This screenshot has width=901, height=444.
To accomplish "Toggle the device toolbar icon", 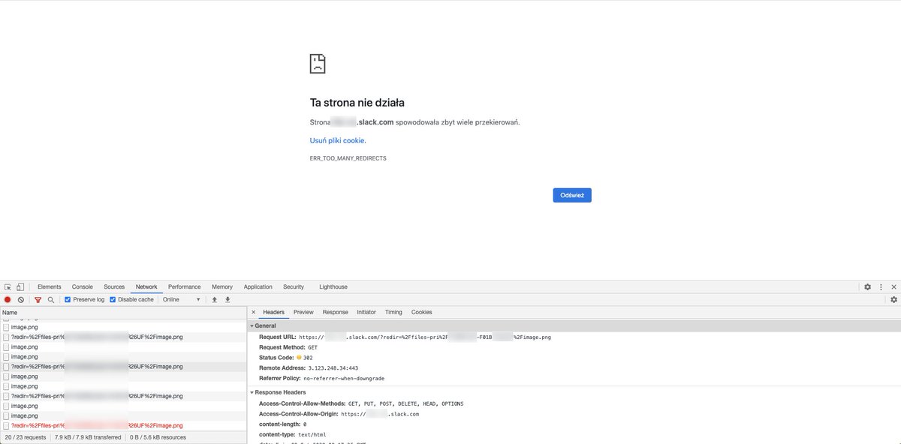I will tap(20, 286).
